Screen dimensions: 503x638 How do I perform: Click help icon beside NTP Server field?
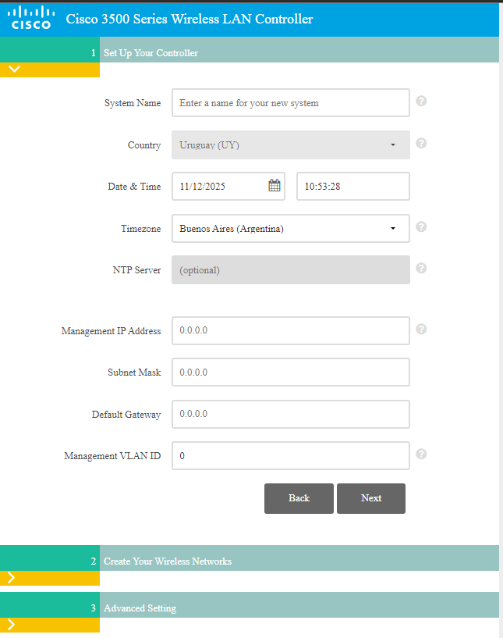(421, 269)
